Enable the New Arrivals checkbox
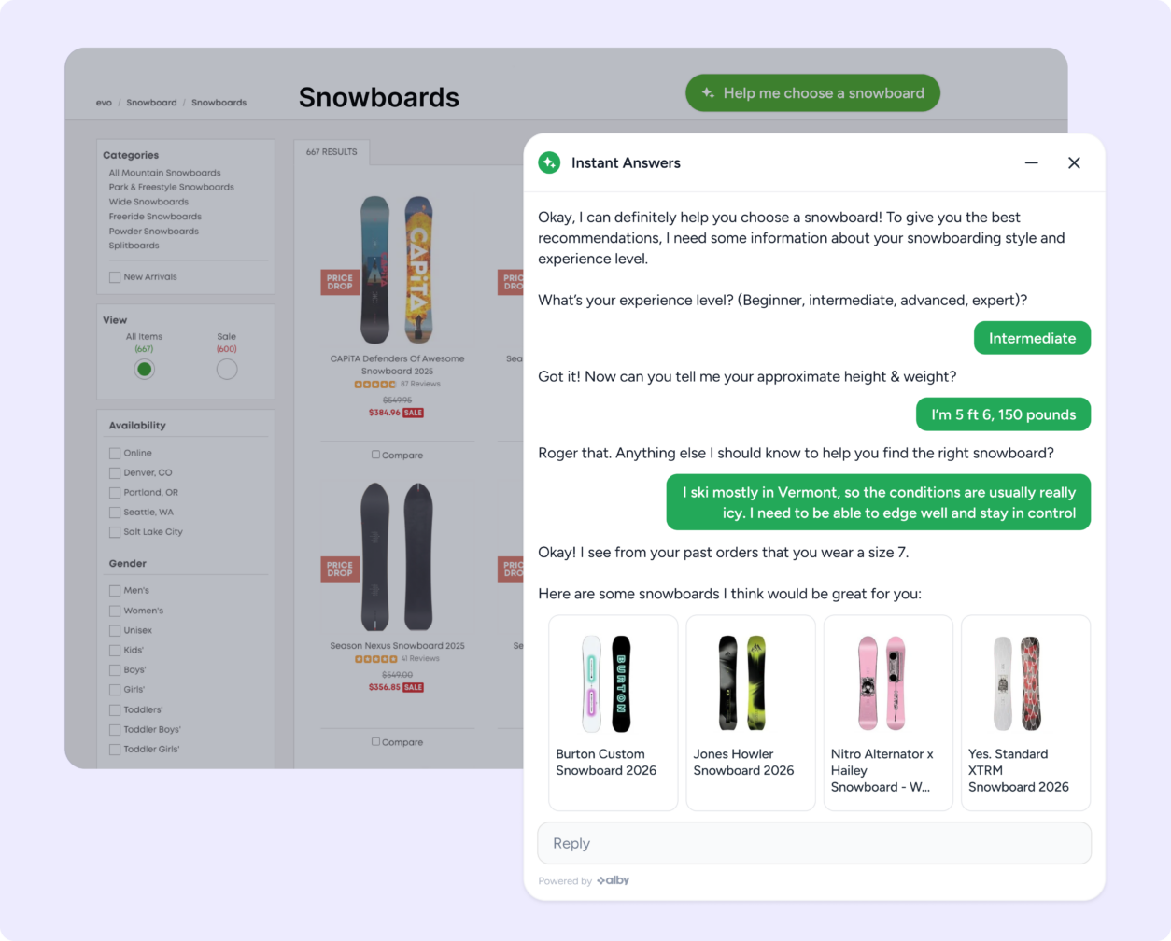This screenshot has width=1171, height=941. point(114,277)
